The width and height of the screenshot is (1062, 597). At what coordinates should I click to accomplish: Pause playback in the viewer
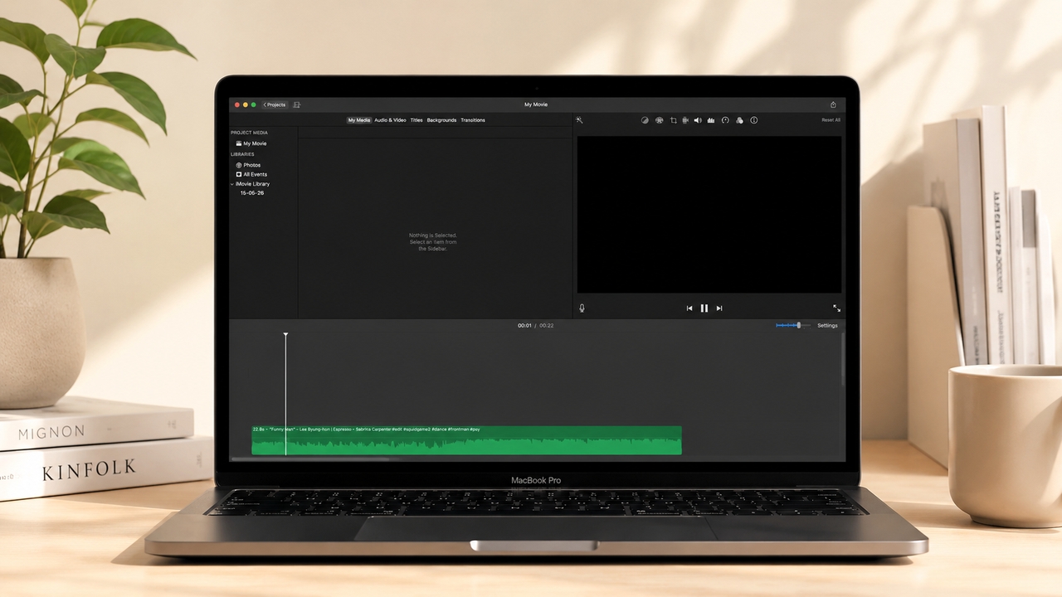(x=704, y=308)
